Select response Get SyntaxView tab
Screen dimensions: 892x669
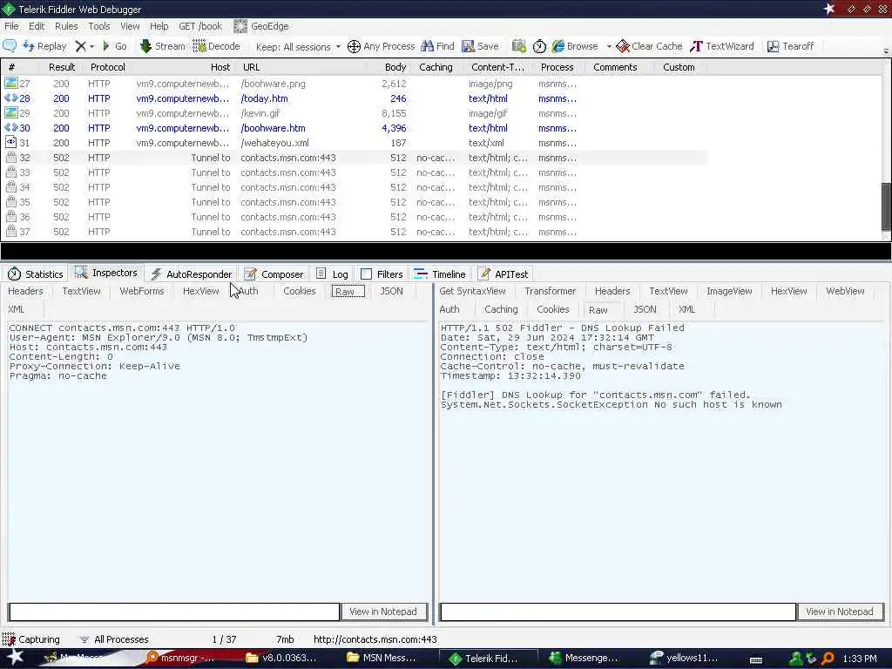(472, 291)
